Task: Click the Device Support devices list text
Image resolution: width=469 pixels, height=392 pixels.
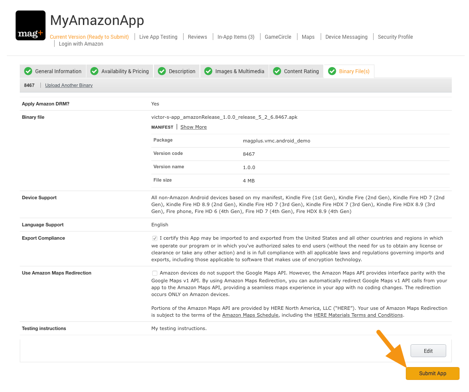Action: 298,204
